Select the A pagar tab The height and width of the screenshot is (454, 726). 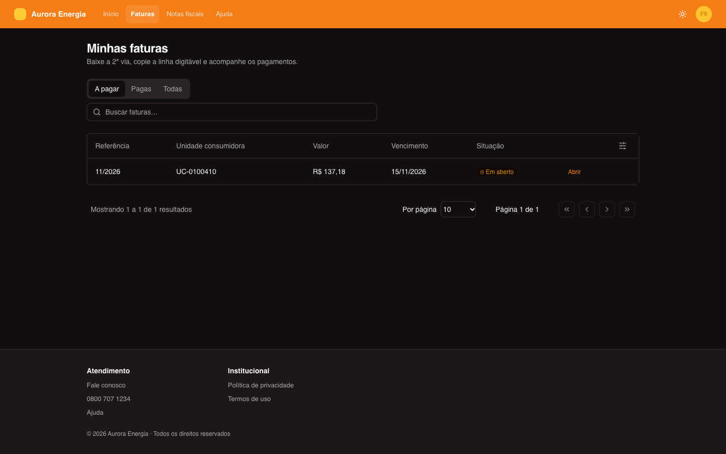(x=107, y=89)
